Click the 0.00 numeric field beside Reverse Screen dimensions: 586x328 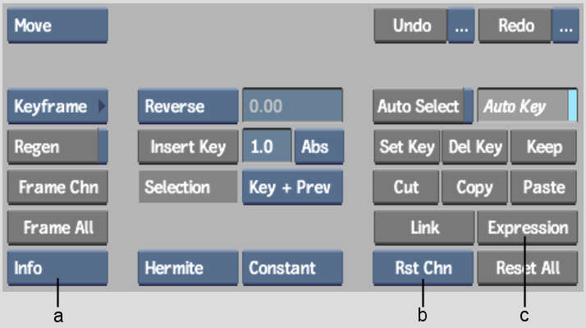(293, 105)
